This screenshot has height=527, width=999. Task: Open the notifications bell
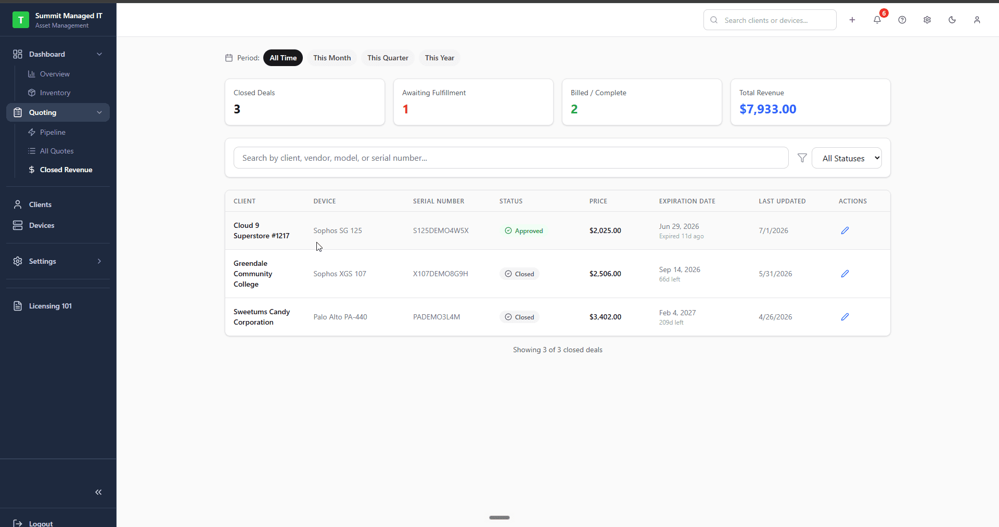877,20
